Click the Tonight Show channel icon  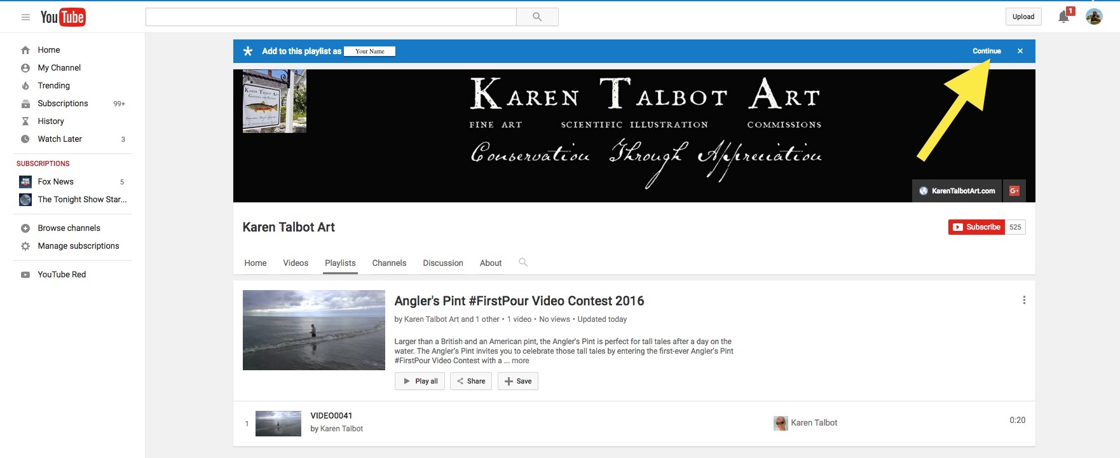pyautogui.click(x=25, y=200)
